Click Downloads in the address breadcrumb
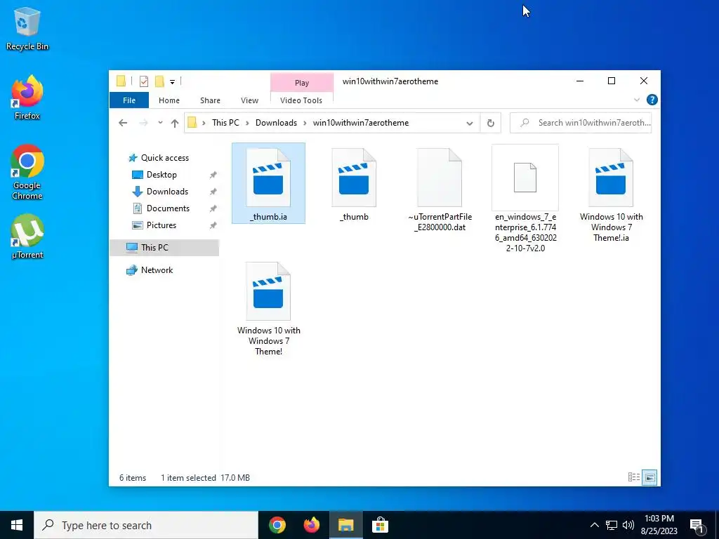This screenshot has height=539, width=719. click(x=276, y=123)
